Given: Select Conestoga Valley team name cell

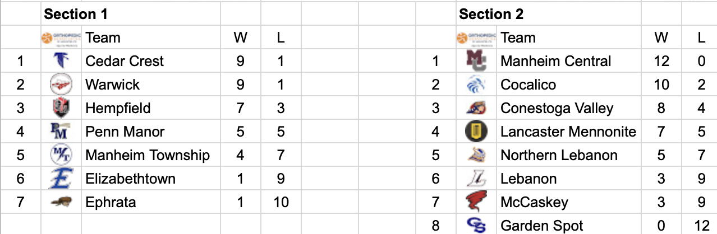Looking at the screenshot, I should pos(569,108).
